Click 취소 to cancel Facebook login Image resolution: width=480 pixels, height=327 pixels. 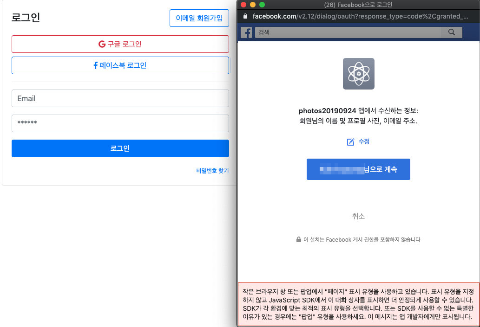358,216
